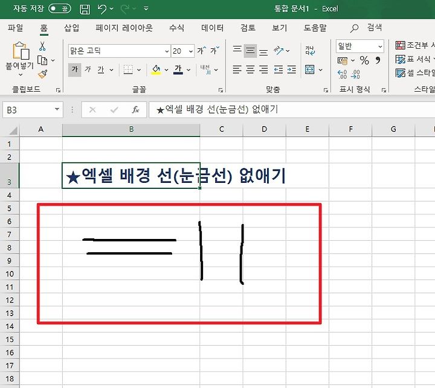Screen dimensions: 435x388
Task: Click the 내천 phonetic guide icon
Action: (x=205, y=69)
